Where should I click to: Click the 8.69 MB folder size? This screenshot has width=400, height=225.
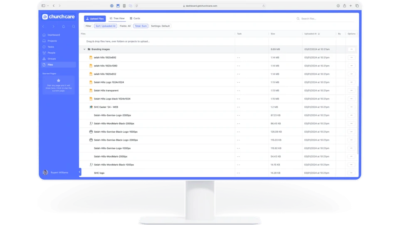275,49
